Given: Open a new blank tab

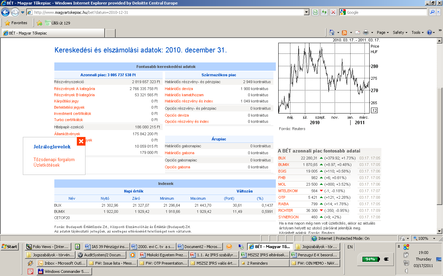Looking at the screenshot, I should coord(110,33).
